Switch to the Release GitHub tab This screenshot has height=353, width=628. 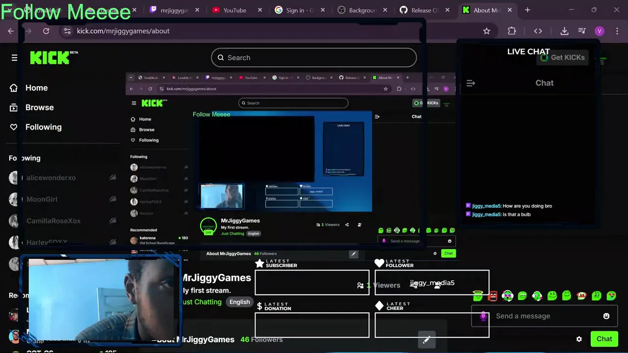(424, 10)
